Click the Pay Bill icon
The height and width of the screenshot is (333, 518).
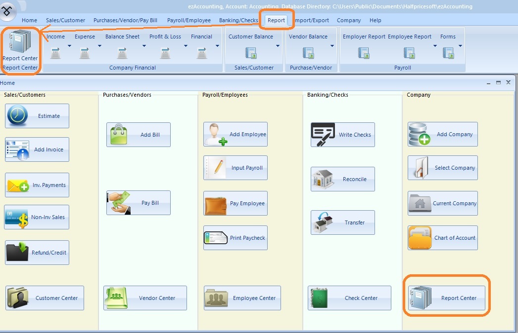[x=139, y=203]
